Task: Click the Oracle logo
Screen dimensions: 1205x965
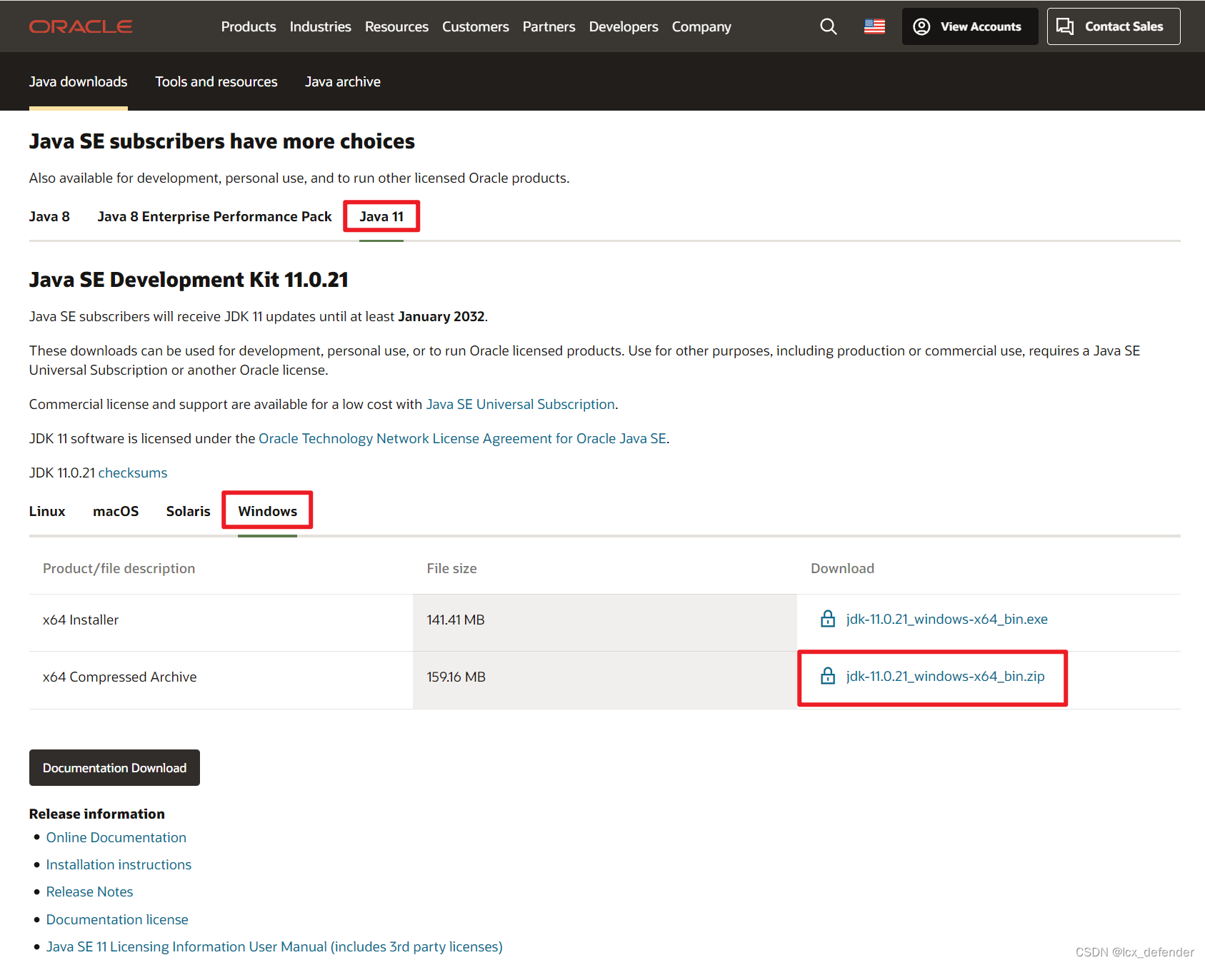Action: coord(81,26)
